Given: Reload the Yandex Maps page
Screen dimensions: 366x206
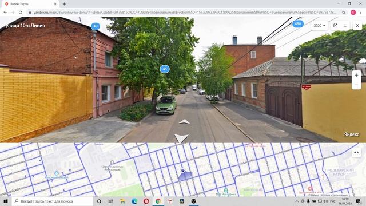Looking at the screenshot, I should point(21,13).
